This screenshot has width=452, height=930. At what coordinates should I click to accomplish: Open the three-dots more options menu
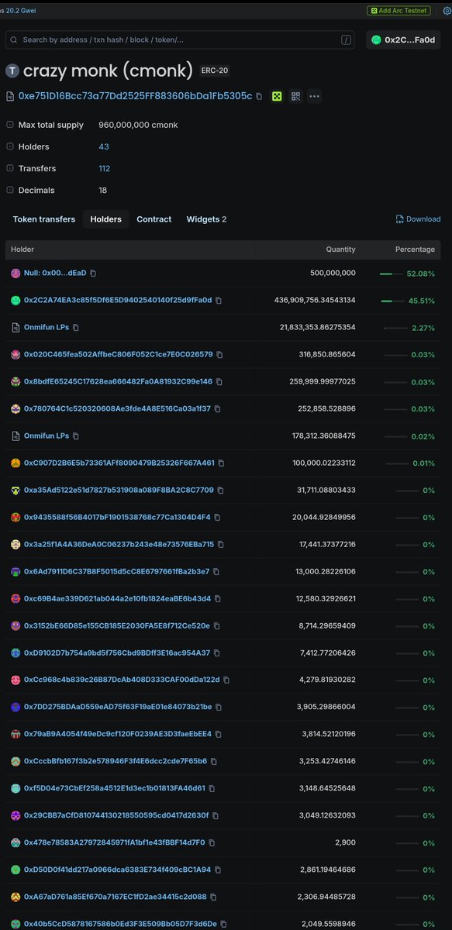[x=314, y=96]
